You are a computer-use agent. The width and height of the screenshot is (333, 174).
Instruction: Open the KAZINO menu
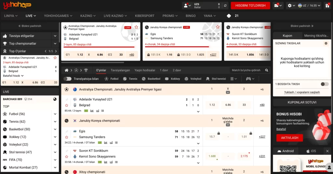[88, 16]
